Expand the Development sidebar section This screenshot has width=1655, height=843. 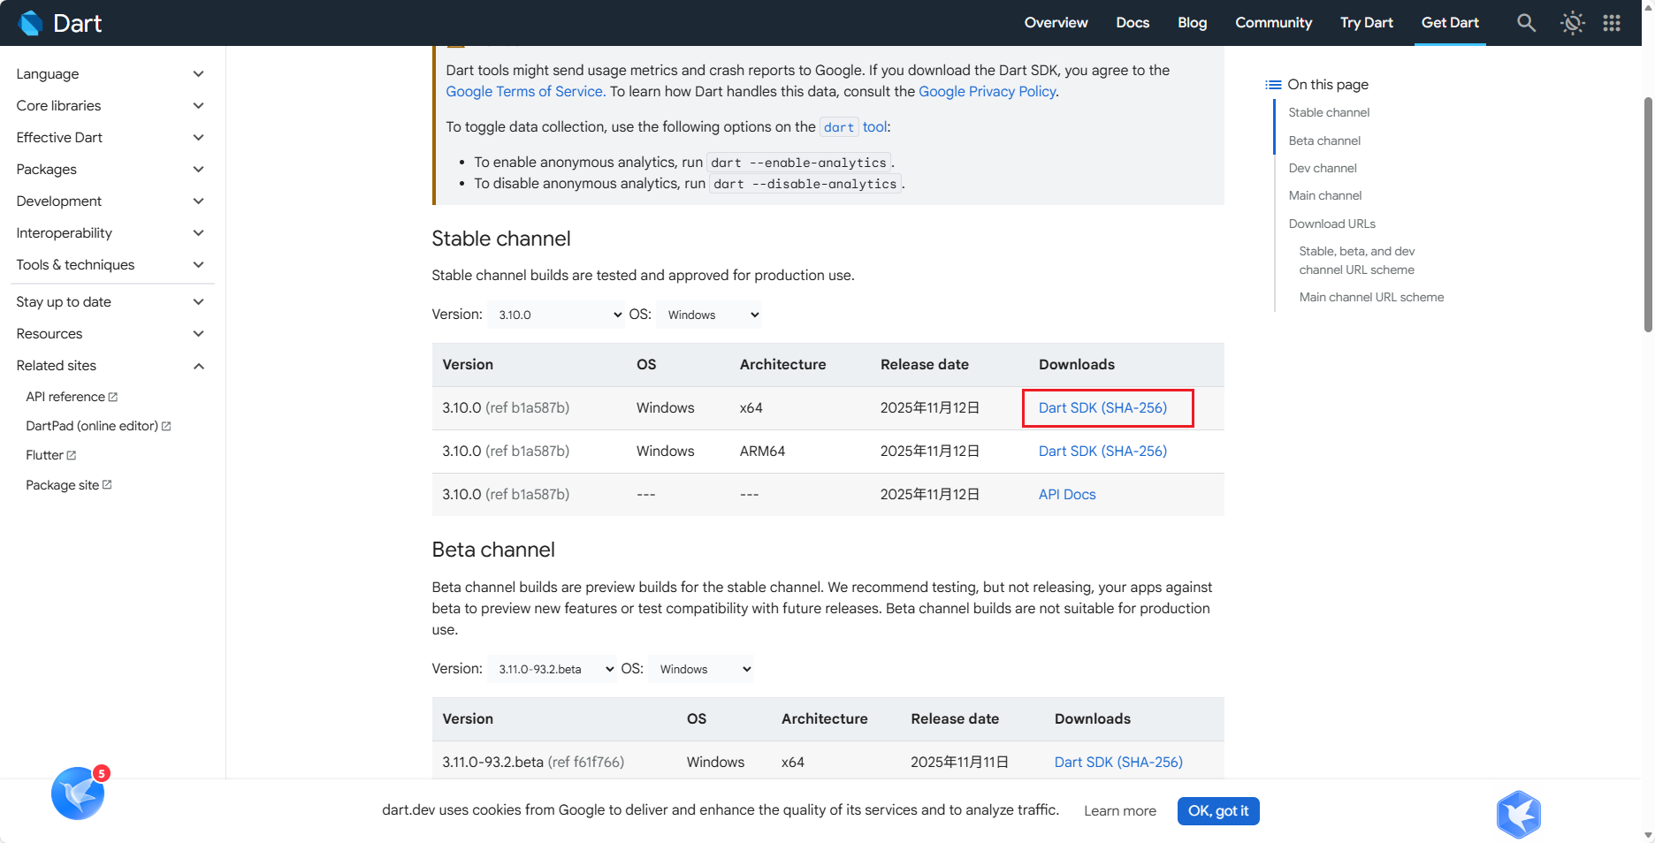tap(111, 201)
